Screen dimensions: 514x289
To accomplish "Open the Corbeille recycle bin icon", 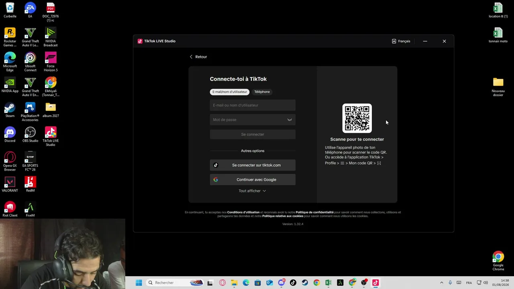I will tap(10, 10).
